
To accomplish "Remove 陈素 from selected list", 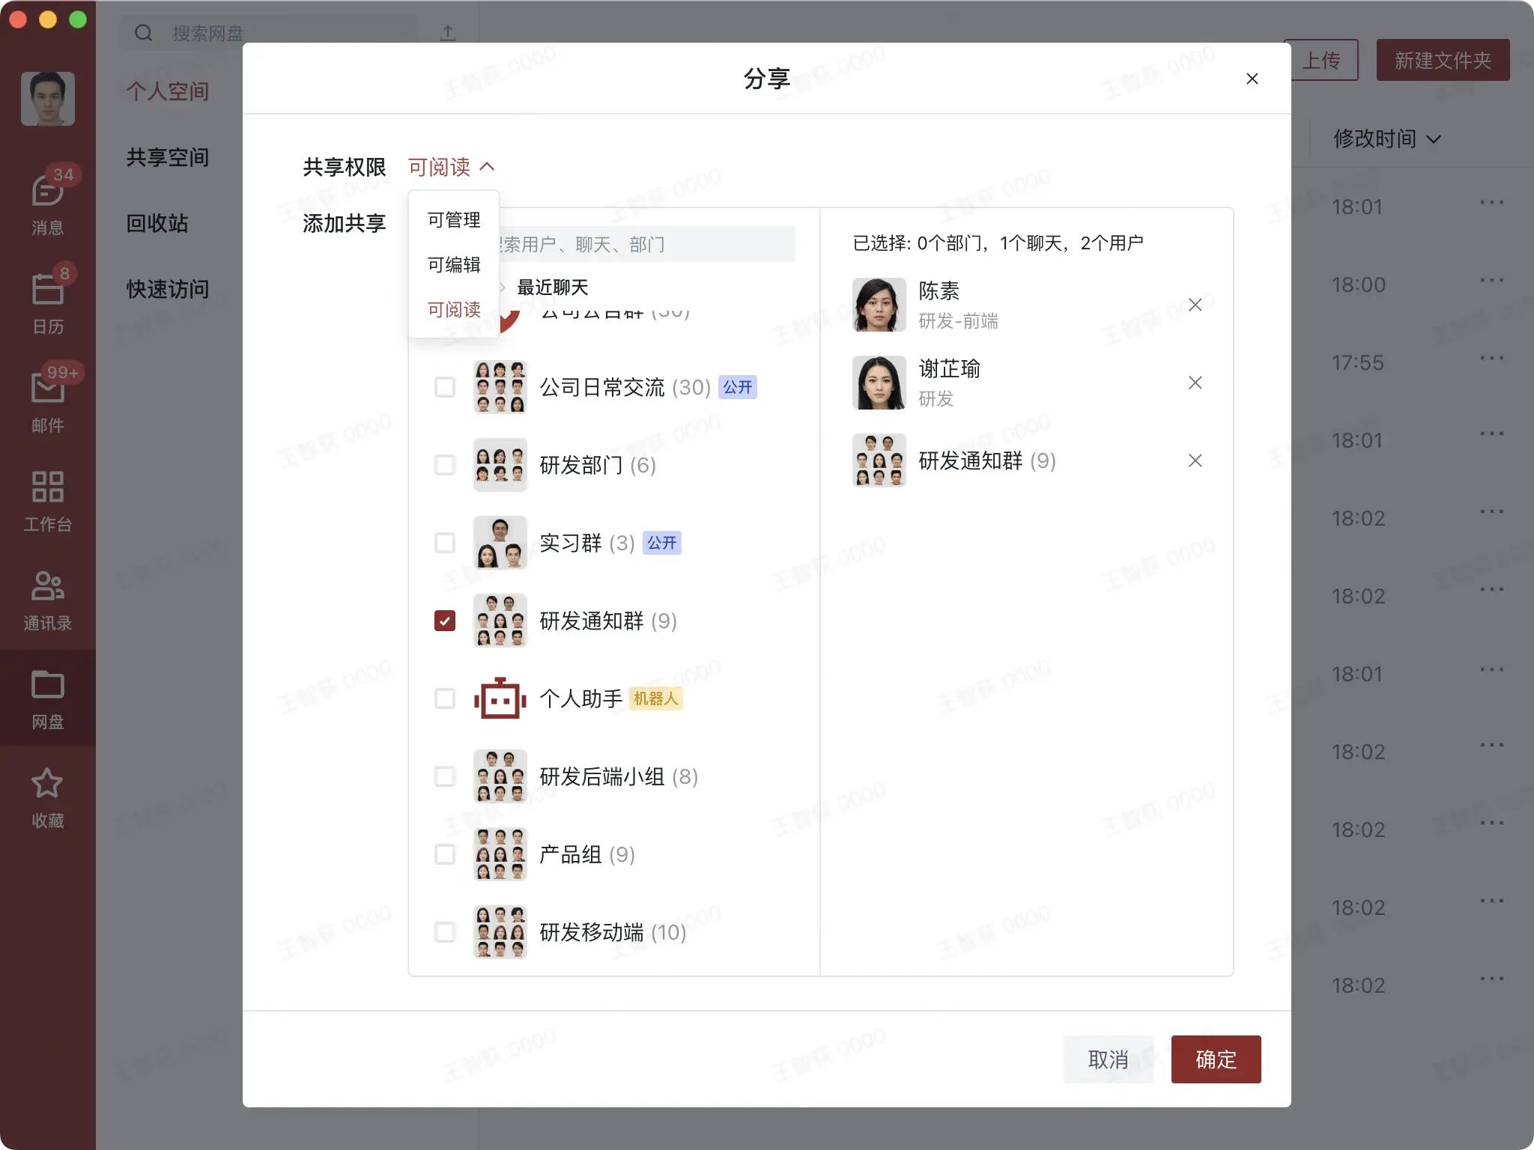I will [x=1195, y=305].
